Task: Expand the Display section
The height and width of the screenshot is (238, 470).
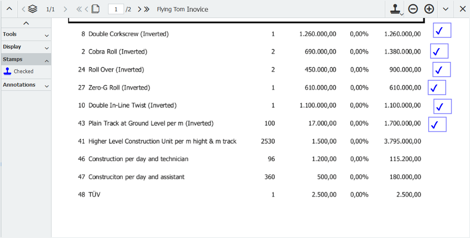Action: pyautogui.click(x=26, y=47)
